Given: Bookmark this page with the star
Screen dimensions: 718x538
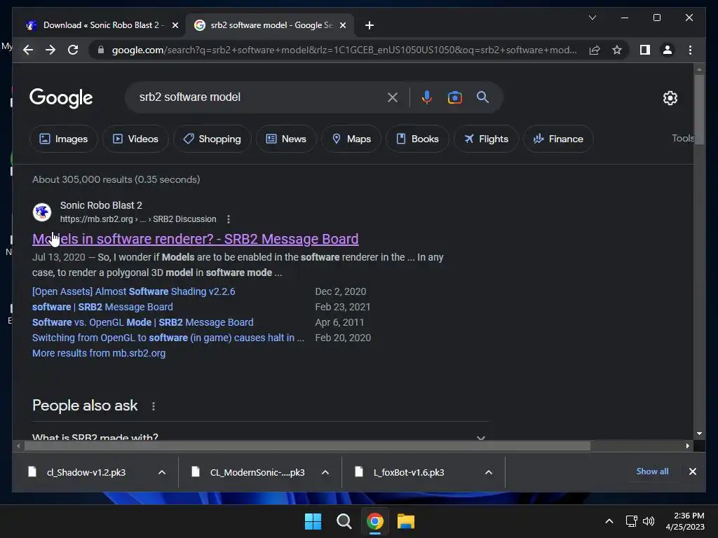Looking at the screenshot, I should pyautogui.click(x=617, y=50).
